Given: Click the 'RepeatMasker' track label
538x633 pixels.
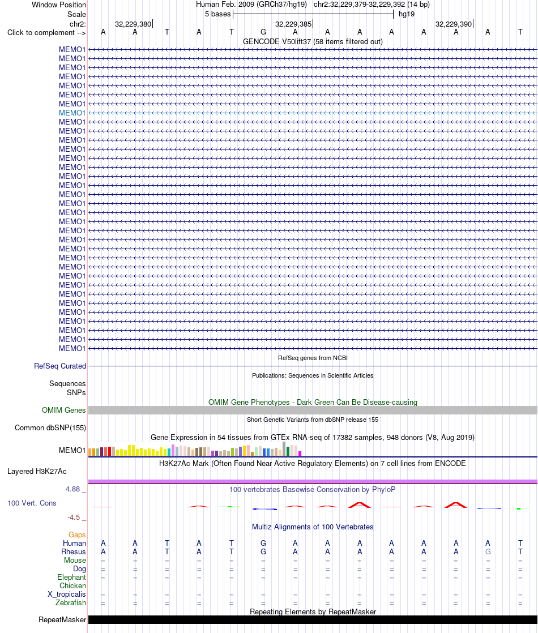Looking at the screenshot, I should coord(62,619).
